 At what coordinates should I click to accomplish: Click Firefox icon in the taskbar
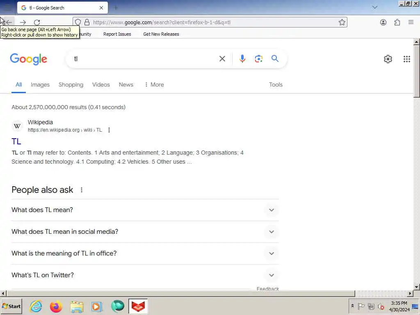56,306
